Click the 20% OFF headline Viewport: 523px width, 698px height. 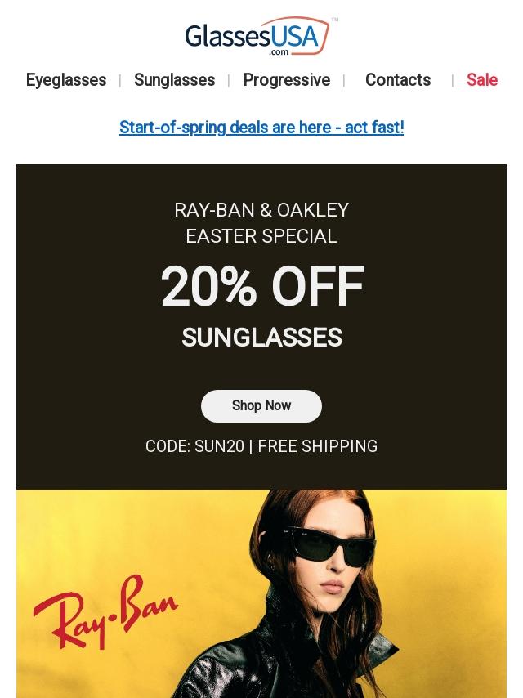pos(261,288)
